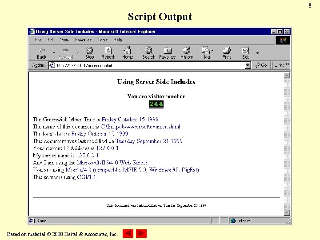Click 'Friday October 15 1999.' GMT text

tap(130, 120)
